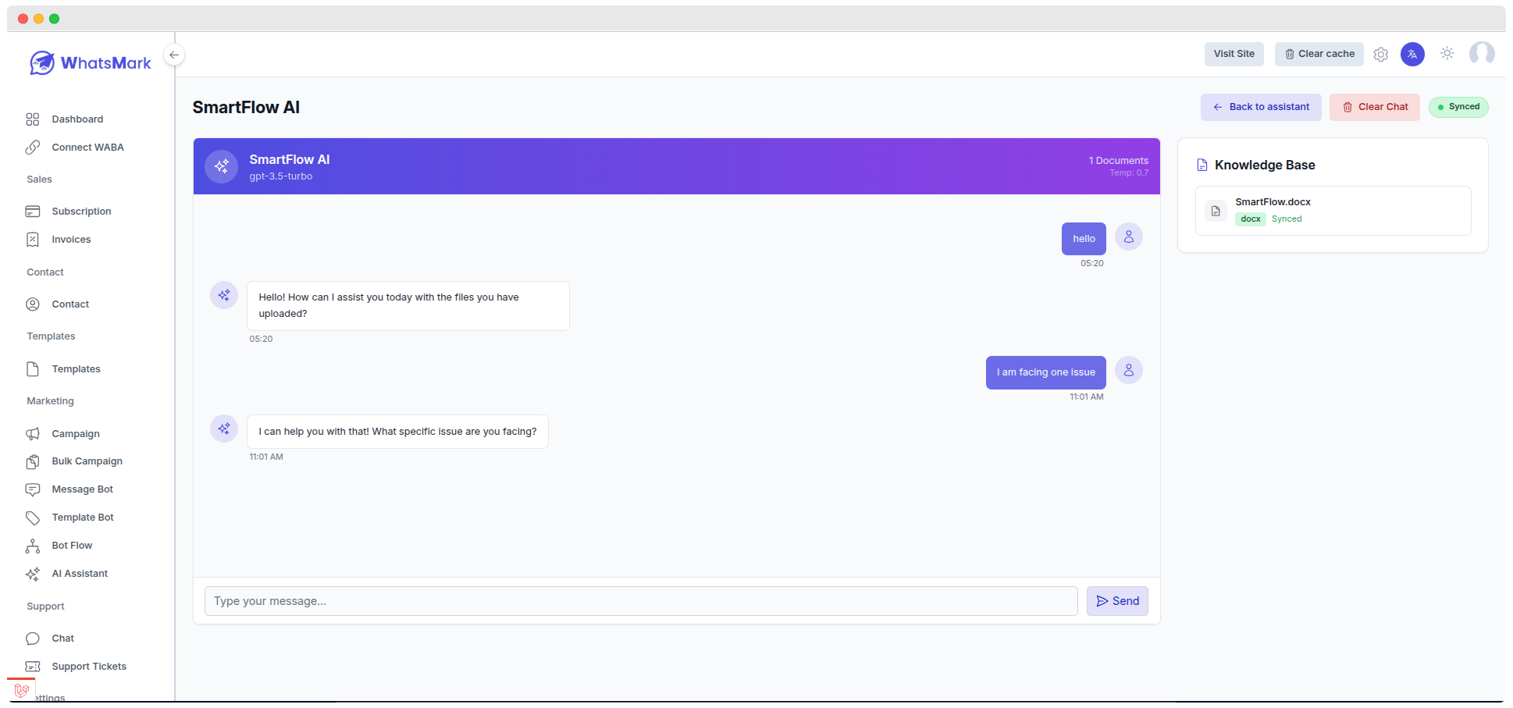Click the Temp: 0.7 label
The width and height of the screenshot is (1513, 708).
tap(1129, 173)
